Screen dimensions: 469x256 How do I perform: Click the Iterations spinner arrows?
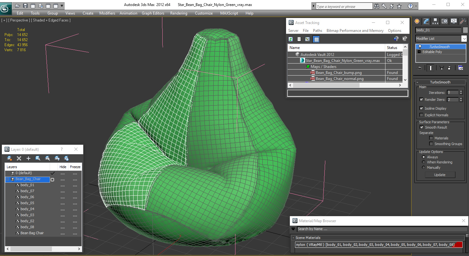tap(461, 93)
